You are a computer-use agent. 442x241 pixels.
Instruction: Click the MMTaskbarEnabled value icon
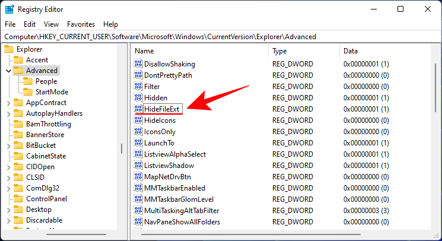pyautogui.click(x=138, y=188)
